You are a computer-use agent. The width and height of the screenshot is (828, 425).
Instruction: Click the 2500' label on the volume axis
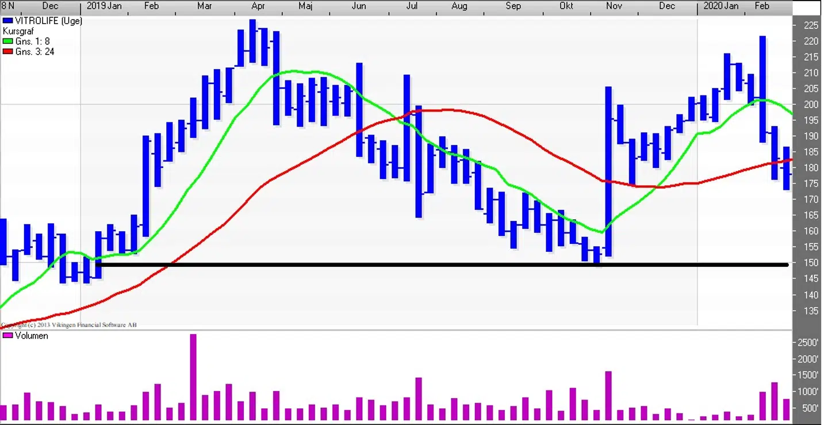[808, 343]
